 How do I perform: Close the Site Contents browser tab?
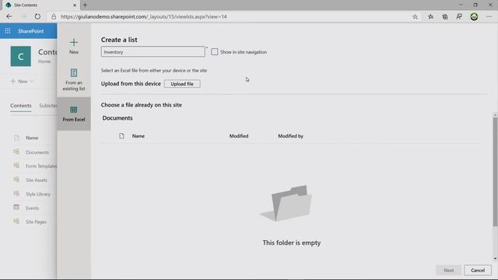[75, 5]
